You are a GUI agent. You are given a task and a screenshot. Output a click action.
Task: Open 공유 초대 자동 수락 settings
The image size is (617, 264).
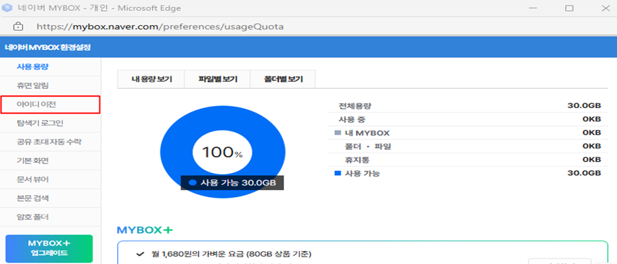[49, 142]
